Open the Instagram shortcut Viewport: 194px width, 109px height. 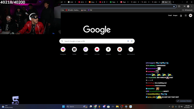(63, 49)
